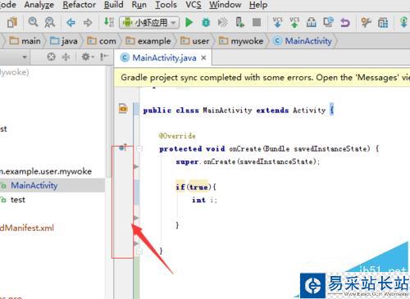Click Scroll from Source target icon
410x299 pixels.
click(51, 57)
